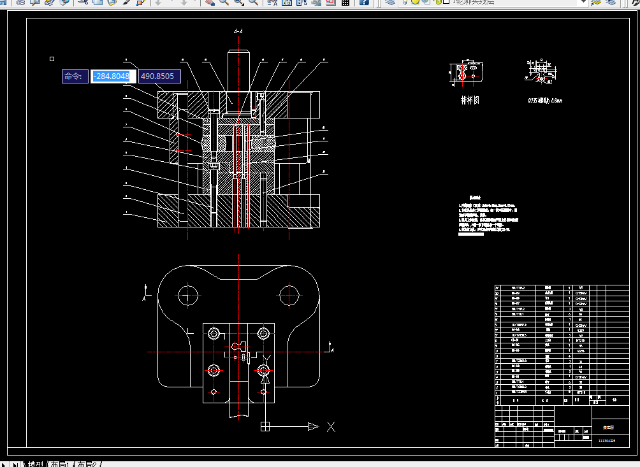This screenshot has height=467, width=640.
Task: Click the Y coordinate input field 490.8505
Action: pyautogui.click(x=159, y=76)
